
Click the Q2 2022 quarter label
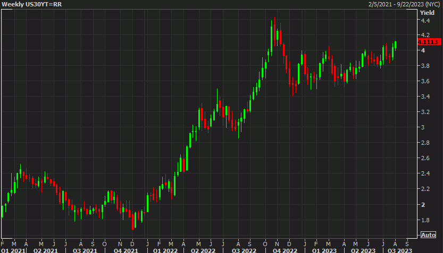(203, 250)
